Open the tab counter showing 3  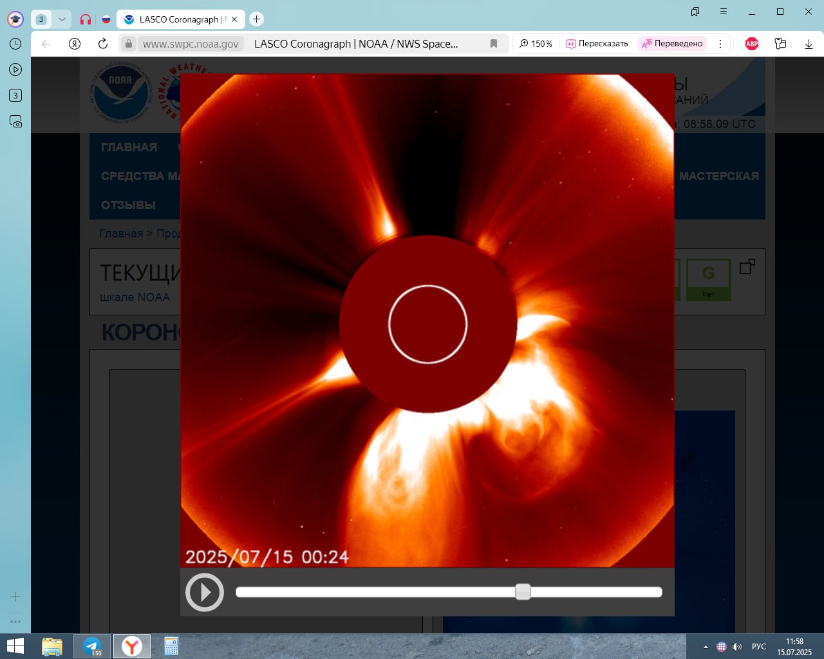click(41, 19)
